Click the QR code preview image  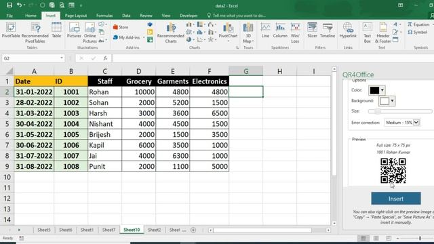(393, 171)
